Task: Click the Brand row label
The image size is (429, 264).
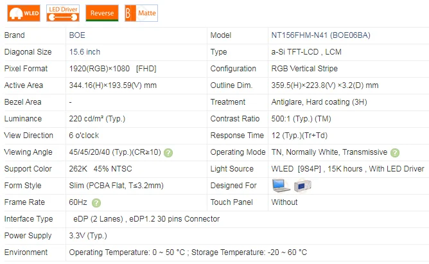Action: (15, 35)
